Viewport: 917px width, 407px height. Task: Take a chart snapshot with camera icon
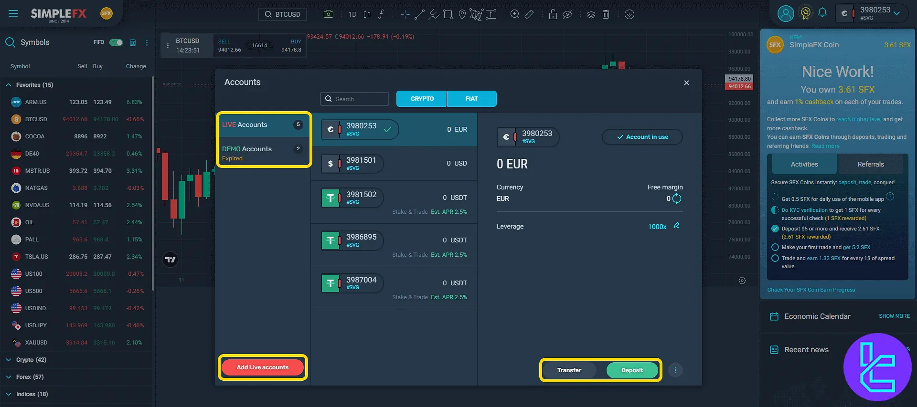[x=329, y=14]
